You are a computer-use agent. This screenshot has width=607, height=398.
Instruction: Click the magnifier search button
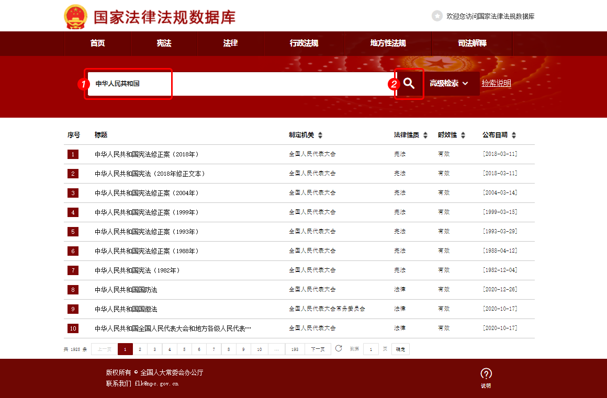pyautogui.click(x=409, y=84)
